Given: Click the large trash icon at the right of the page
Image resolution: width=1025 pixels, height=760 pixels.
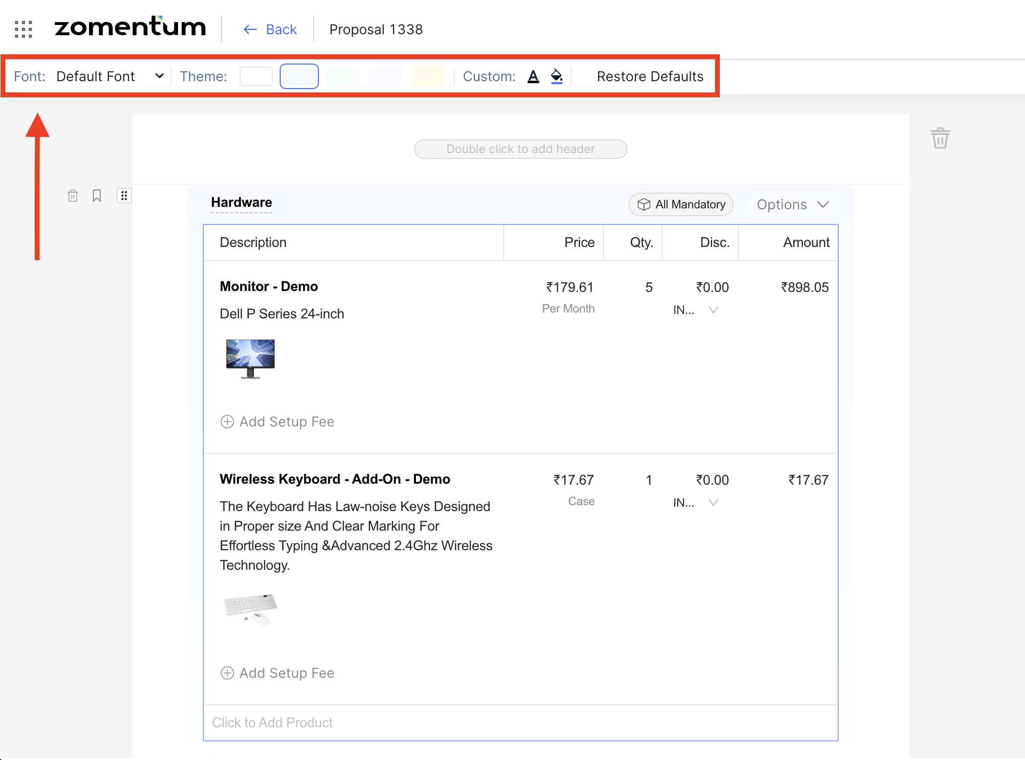Looking at the screenshot, I should coord(940,138).
